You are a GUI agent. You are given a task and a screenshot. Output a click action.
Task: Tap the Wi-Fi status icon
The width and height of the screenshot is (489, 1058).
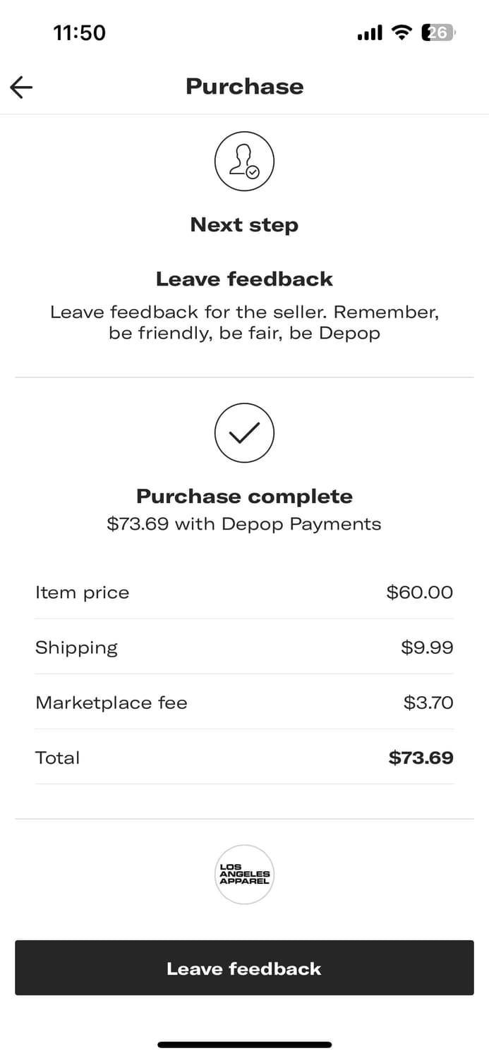tap(402, 32)
